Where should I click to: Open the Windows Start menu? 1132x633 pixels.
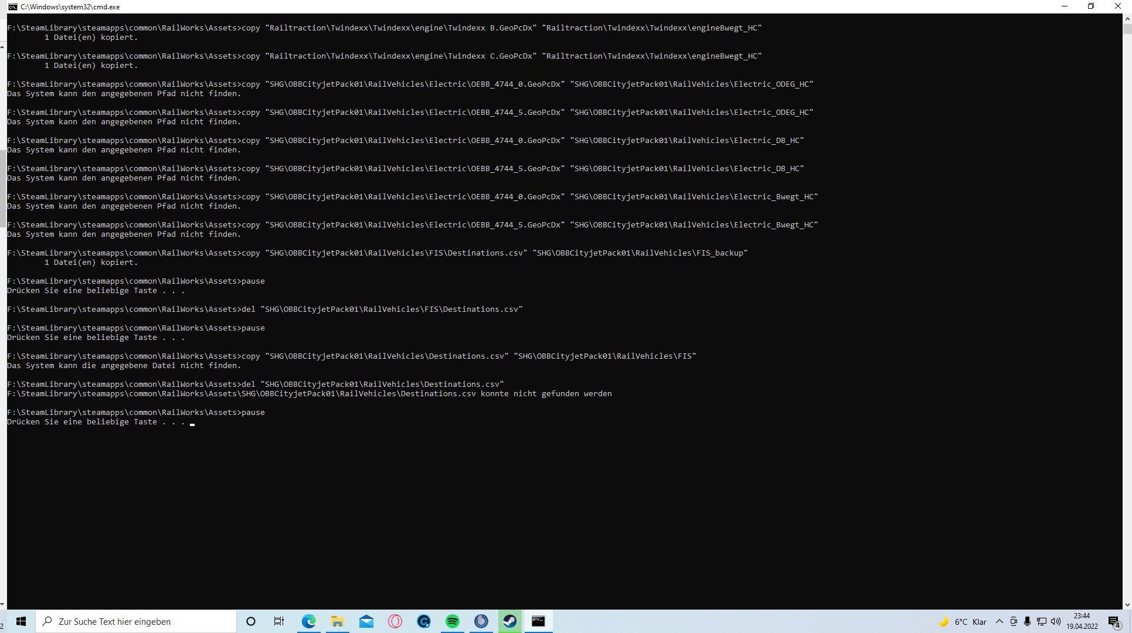click(21, 621)
